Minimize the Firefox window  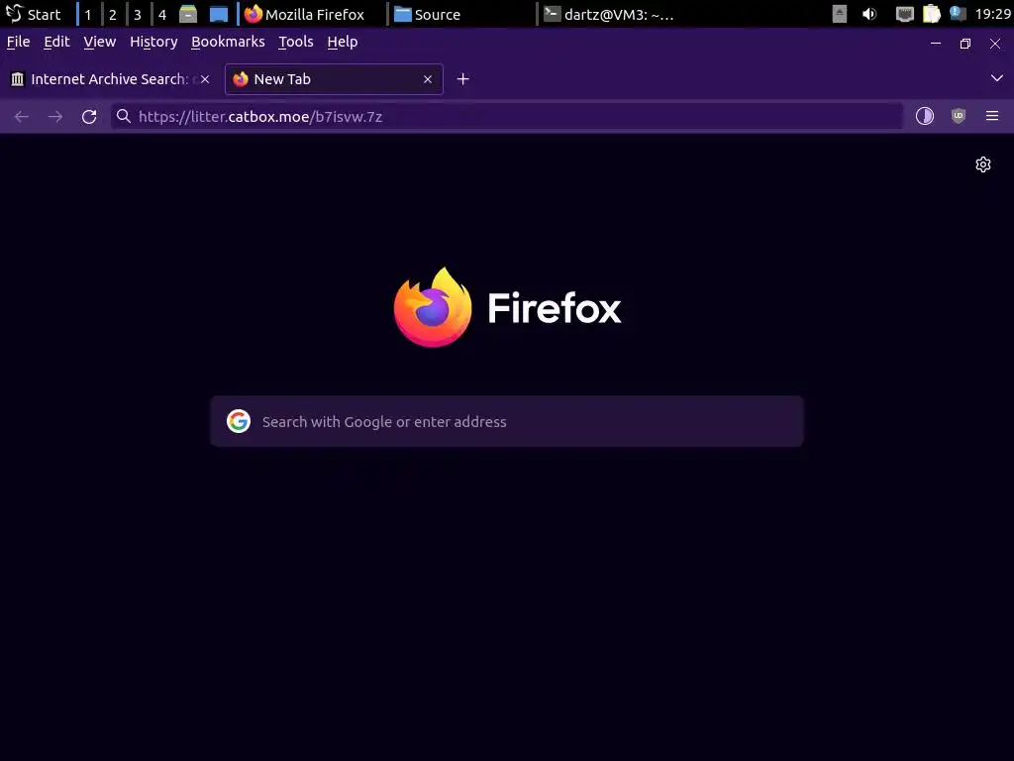[936, 44]
